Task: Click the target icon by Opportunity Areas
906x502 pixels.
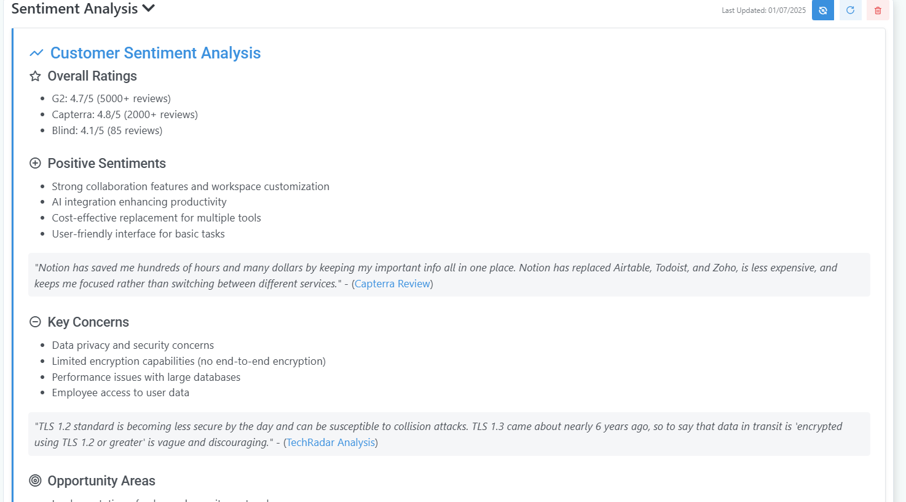Action: (x=35, y=481)
